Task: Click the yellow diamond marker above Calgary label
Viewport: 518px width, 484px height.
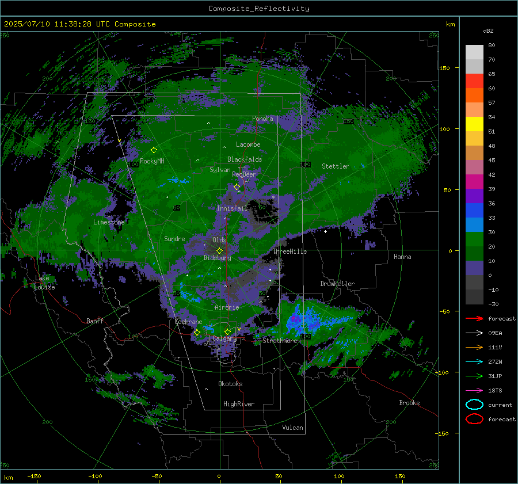Action: (227, 331)
